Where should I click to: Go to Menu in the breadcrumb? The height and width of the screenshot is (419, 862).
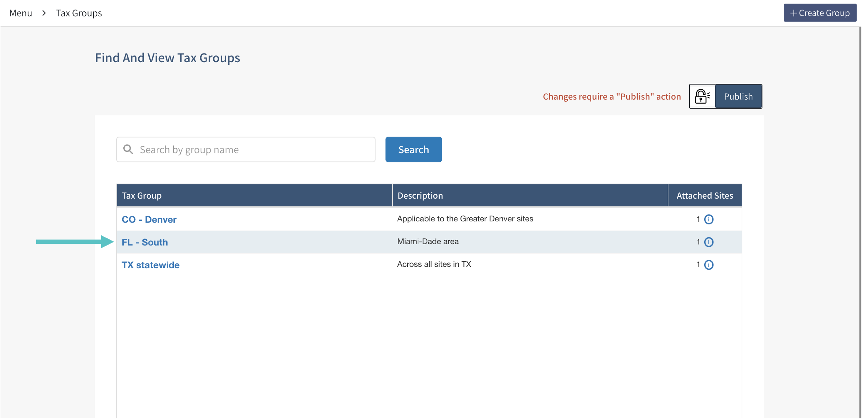point(21,13)
